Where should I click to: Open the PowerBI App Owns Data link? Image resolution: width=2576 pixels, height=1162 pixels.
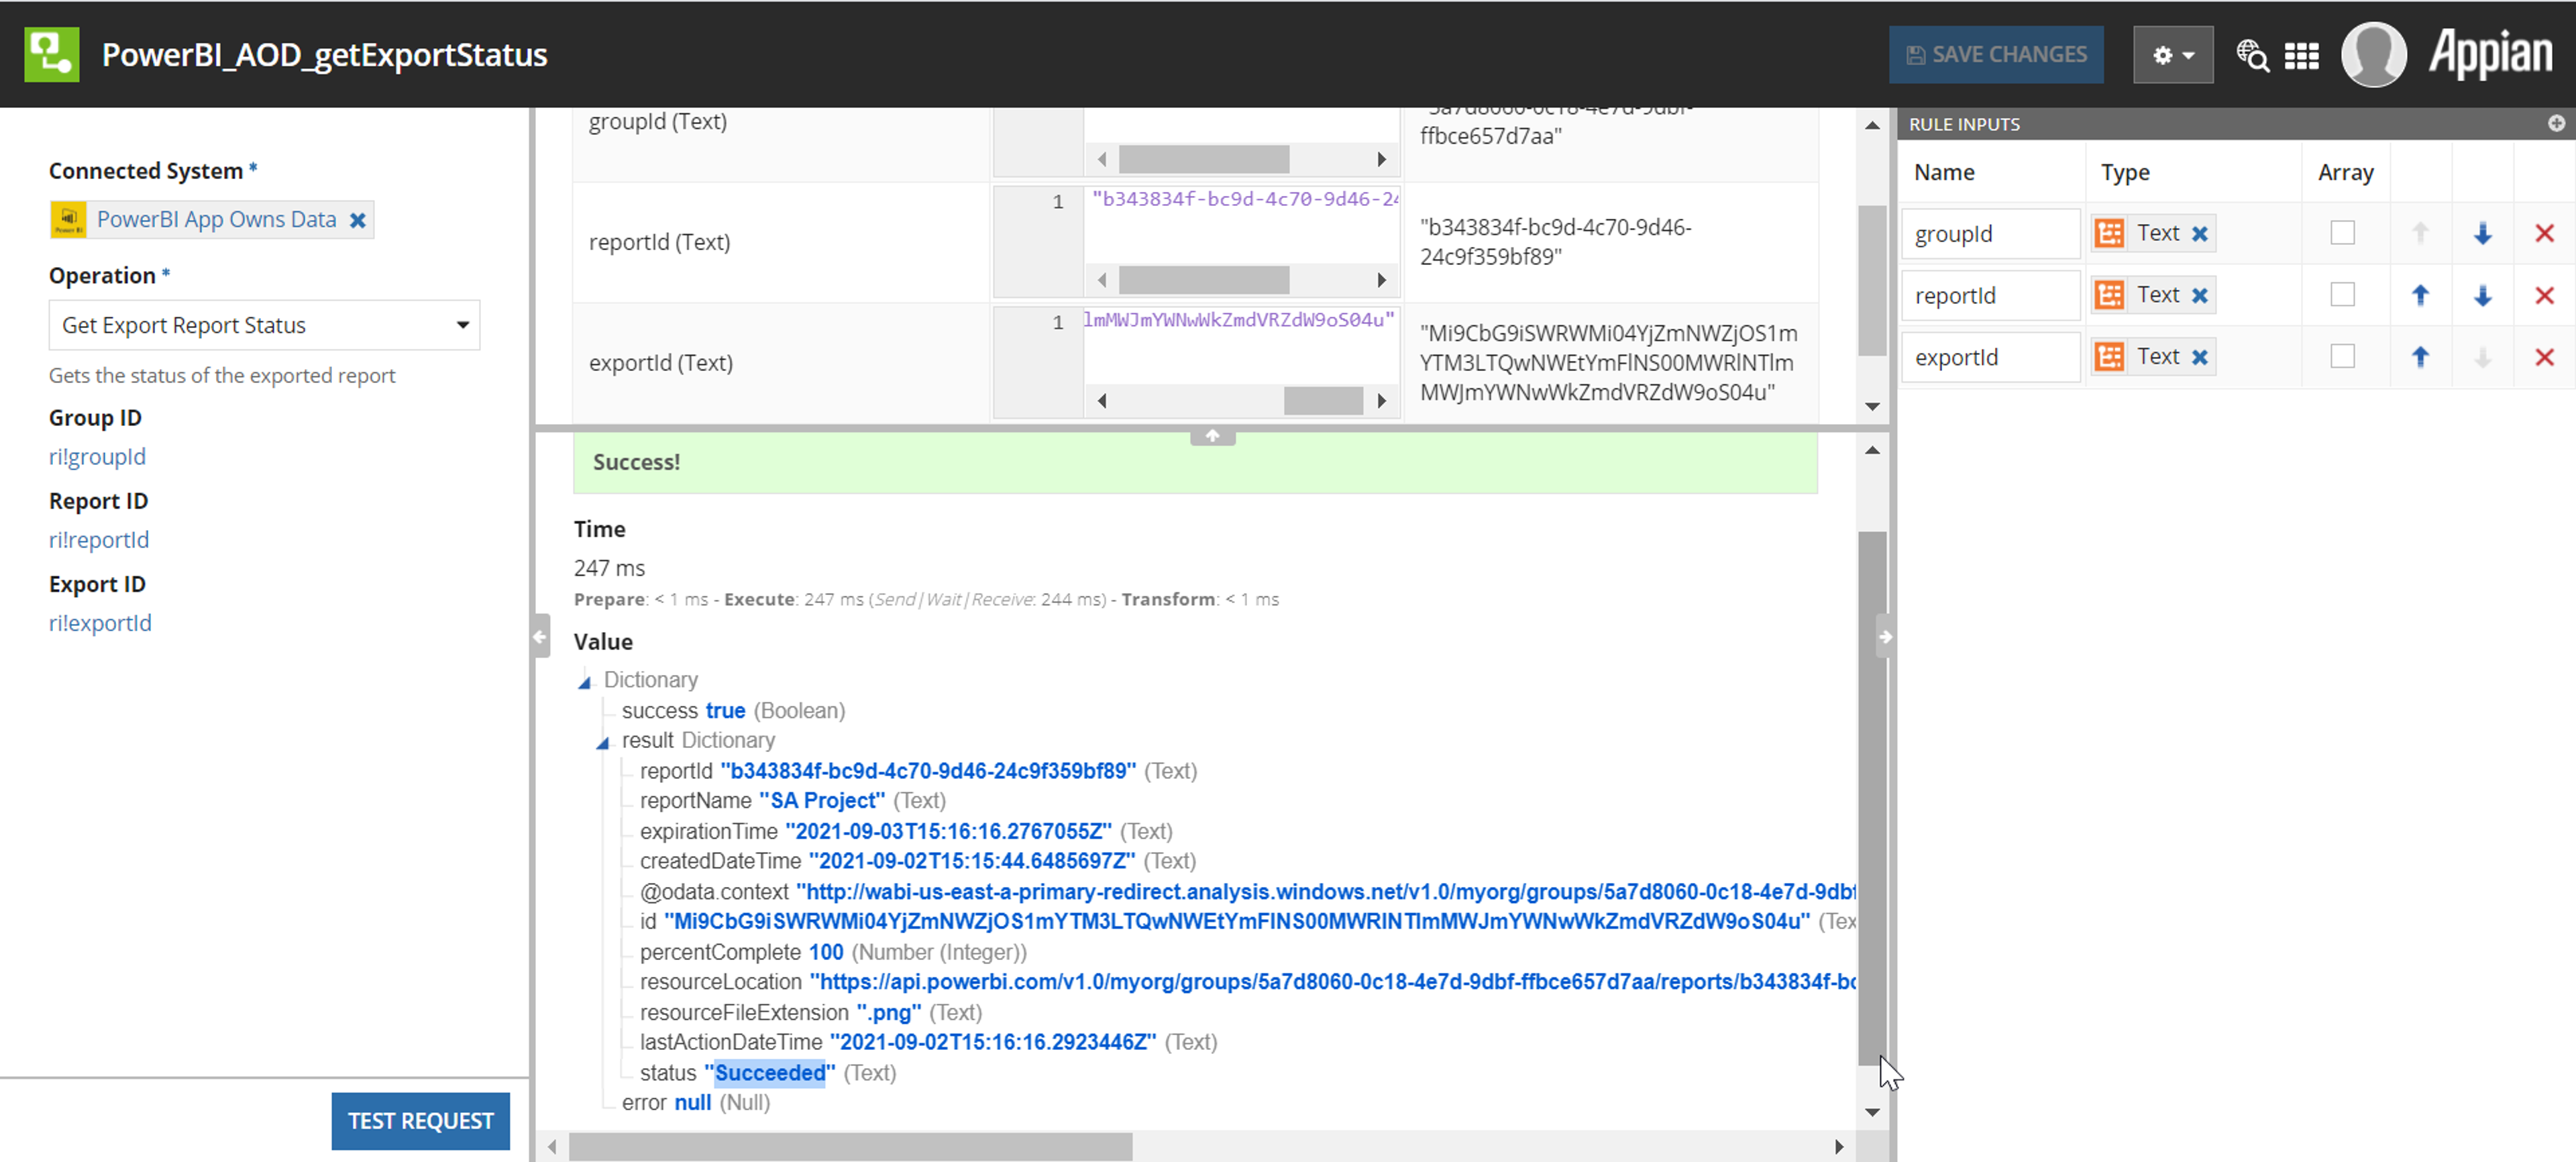pyautogui.click(x=216, y=220)
